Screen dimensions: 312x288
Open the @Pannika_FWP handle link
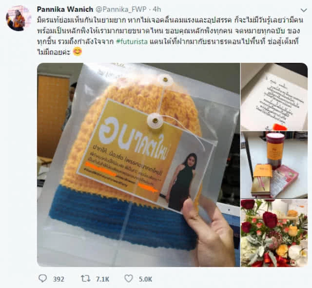[121, 9]
